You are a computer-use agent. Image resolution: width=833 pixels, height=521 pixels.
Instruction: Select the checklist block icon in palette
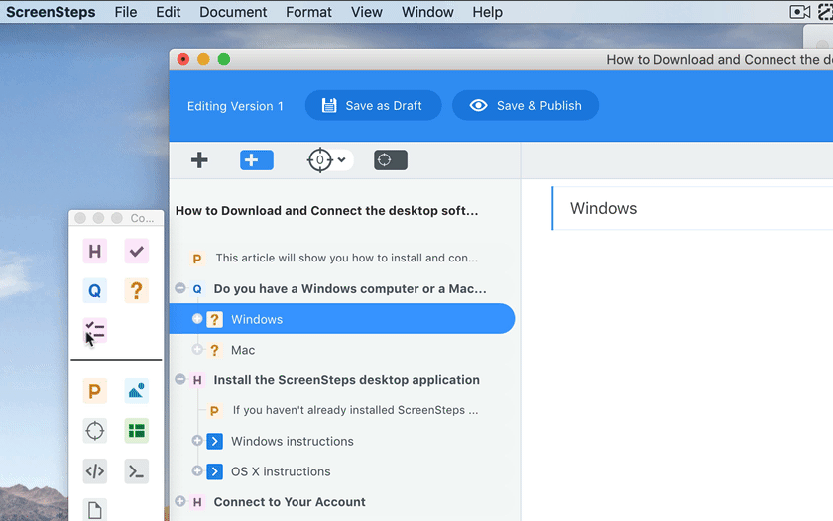pos(95,330)
